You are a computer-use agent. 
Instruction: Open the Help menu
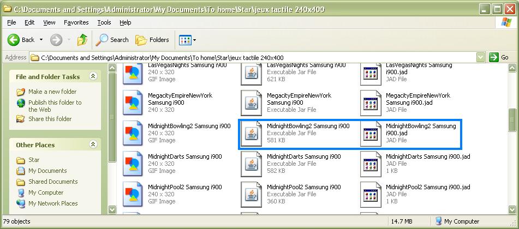point(126,22)
